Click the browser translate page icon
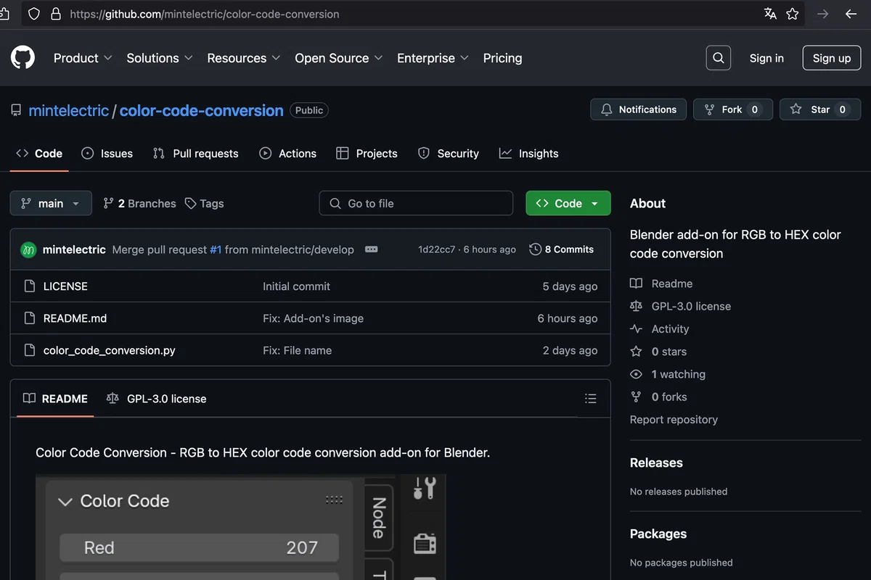Screen dimensions: 871x580 pyautogui.click(x=770, y=14)
